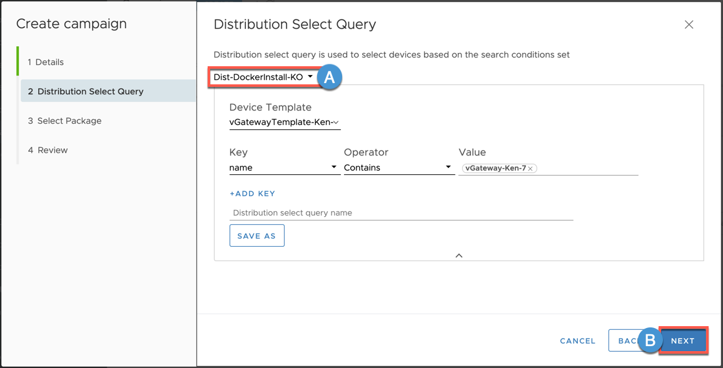Proceed with the NEXT button

tap(683, 341)
